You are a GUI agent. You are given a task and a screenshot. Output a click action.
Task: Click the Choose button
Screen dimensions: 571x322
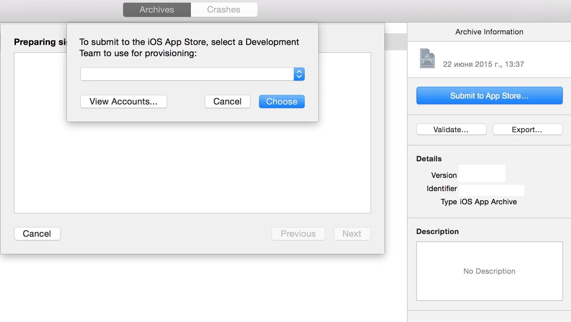(282, 101)
